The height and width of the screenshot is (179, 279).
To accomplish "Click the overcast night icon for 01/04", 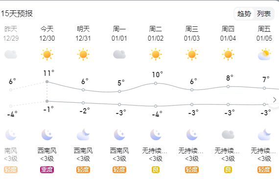I will (x=228, y=134).
